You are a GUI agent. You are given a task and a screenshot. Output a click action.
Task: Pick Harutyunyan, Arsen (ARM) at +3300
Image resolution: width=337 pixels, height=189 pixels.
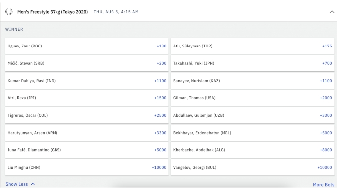pyautogui.click(x=87, y=133)
